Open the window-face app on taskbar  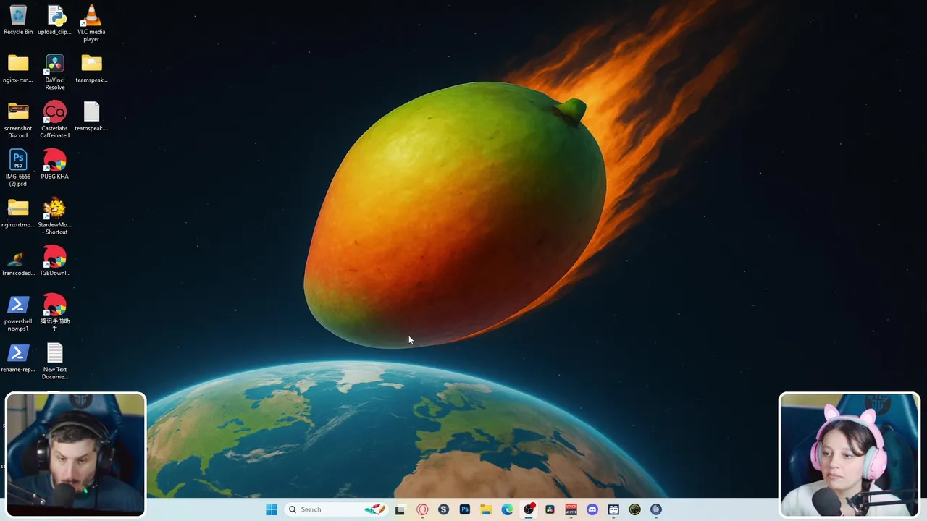click(613, 509)
